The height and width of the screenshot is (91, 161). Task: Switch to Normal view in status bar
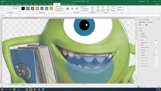tap(139, 87)
